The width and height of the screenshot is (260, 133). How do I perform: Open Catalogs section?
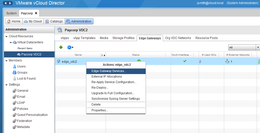[54, 21]
